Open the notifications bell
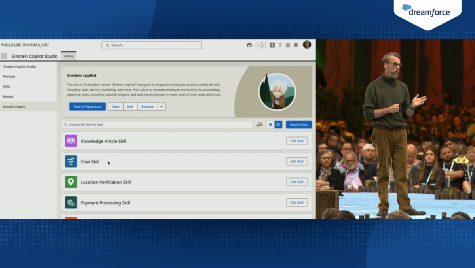475x268 pixels. [296, 45]
